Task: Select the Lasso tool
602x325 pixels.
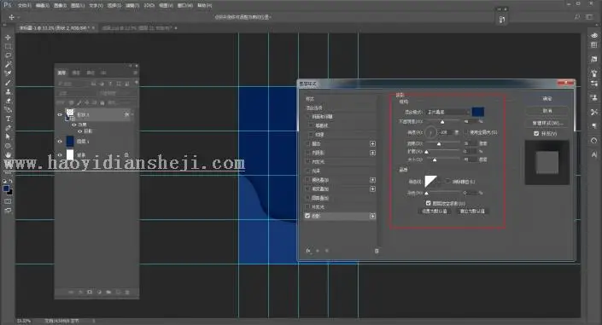Action: point(8,55)
